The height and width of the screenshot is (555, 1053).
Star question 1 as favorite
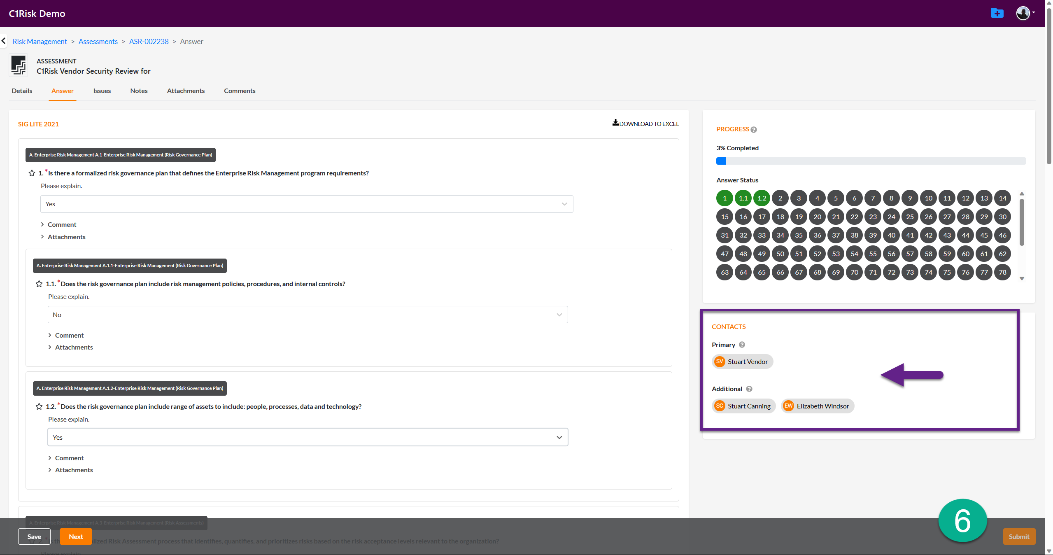click(32, 173)
